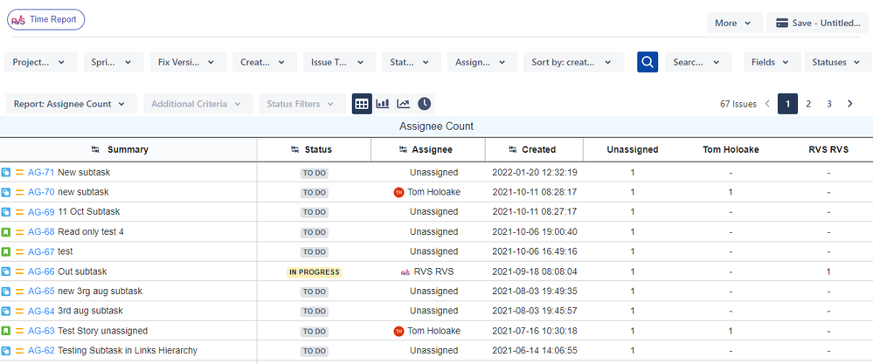The width and height of the screenshot is (873, 364).
Task: Click created date 2021-09-18 08:08:04
Action: pos(535,271)
